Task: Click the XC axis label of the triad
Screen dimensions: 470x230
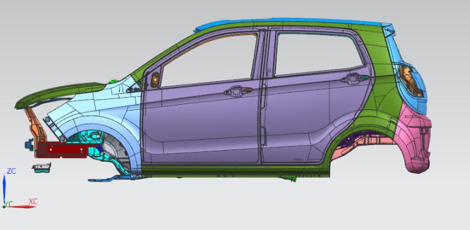Action: (33, 201)
